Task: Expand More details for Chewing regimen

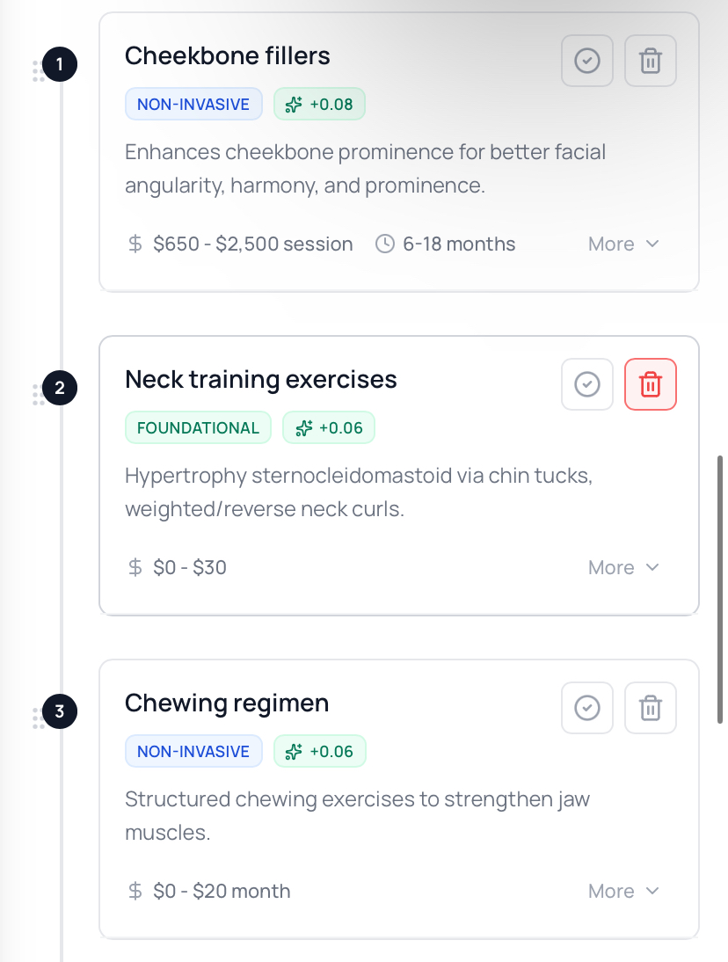Action: pos(623,891)
